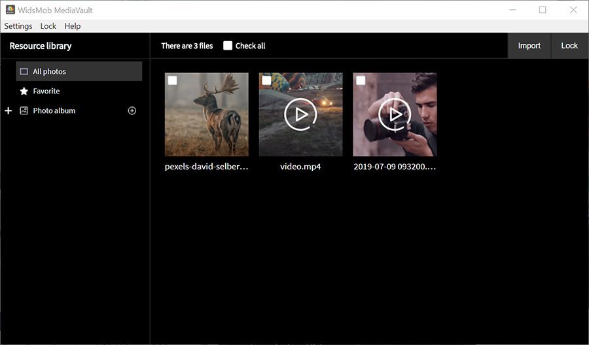Select checkbox on the cameraman video
This screenshot has height=345, width=589.
pyautogui.click(x=361, y=80)
